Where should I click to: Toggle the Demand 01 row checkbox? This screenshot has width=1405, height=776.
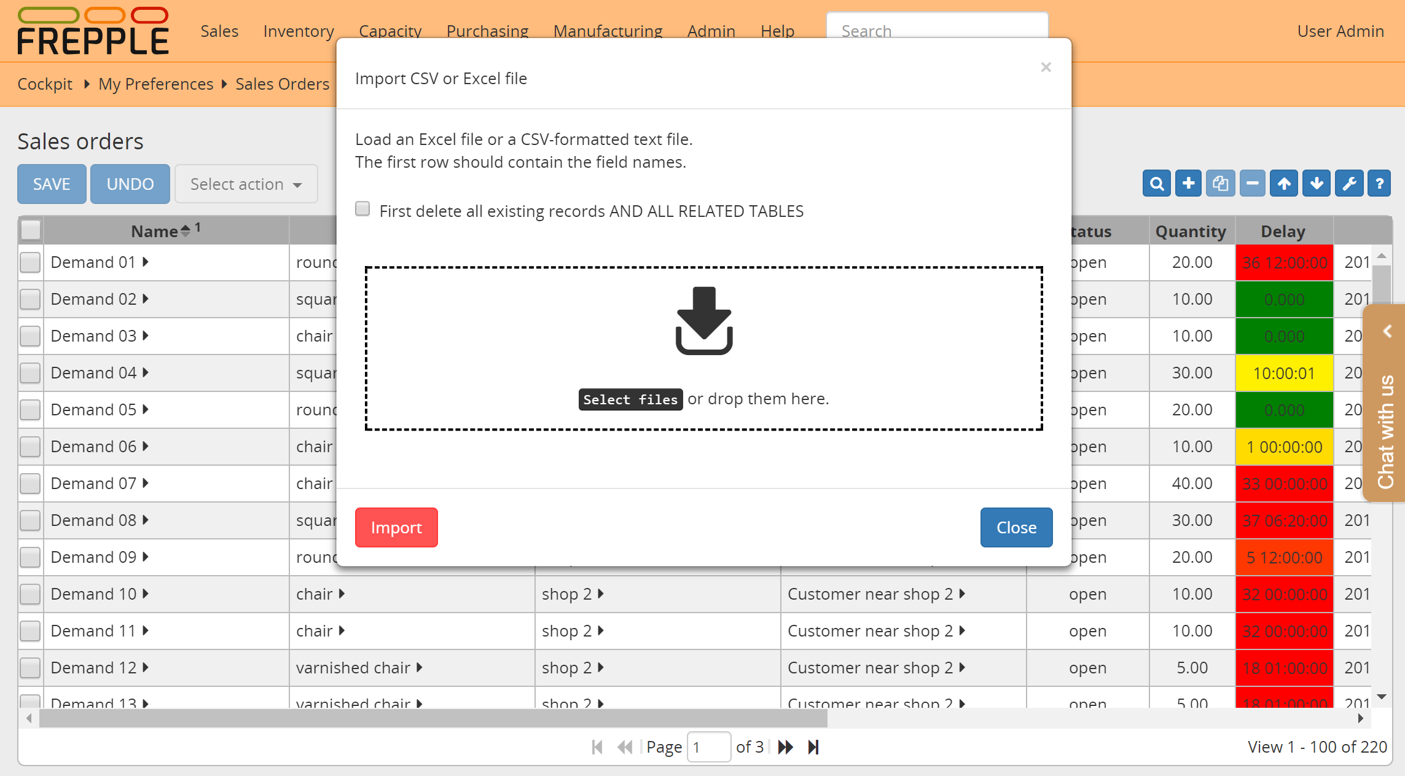coord(29,262)
